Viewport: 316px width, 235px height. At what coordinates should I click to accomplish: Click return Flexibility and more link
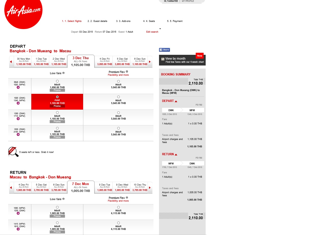coord(118,201)
